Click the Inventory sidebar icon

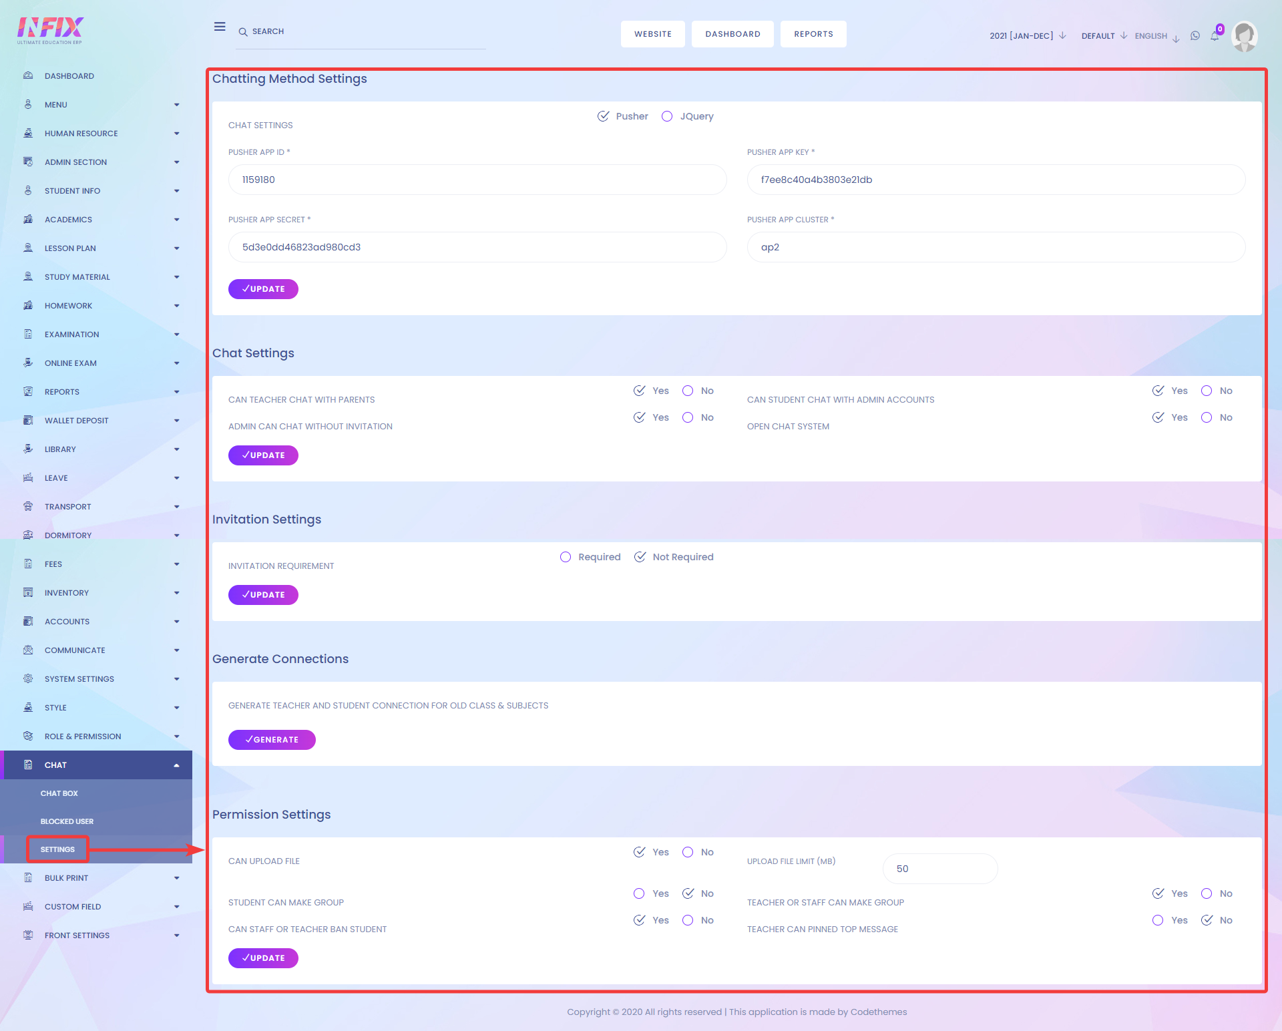[x=28, y=592]
